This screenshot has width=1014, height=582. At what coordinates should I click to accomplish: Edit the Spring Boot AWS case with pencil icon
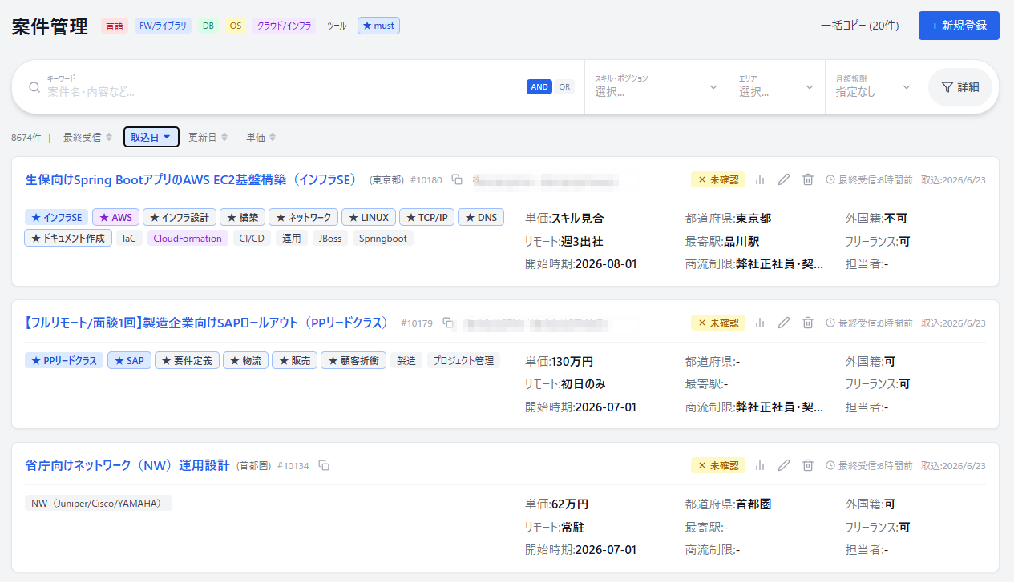[x=785, y=179]
